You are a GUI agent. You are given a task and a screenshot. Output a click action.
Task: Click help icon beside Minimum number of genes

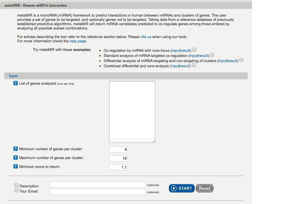click(x=15, y=149)
